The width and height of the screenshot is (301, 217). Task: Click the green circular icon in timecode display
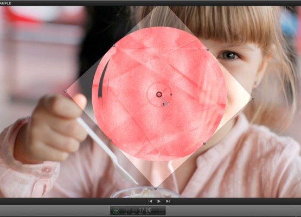(x=116, y=211)
